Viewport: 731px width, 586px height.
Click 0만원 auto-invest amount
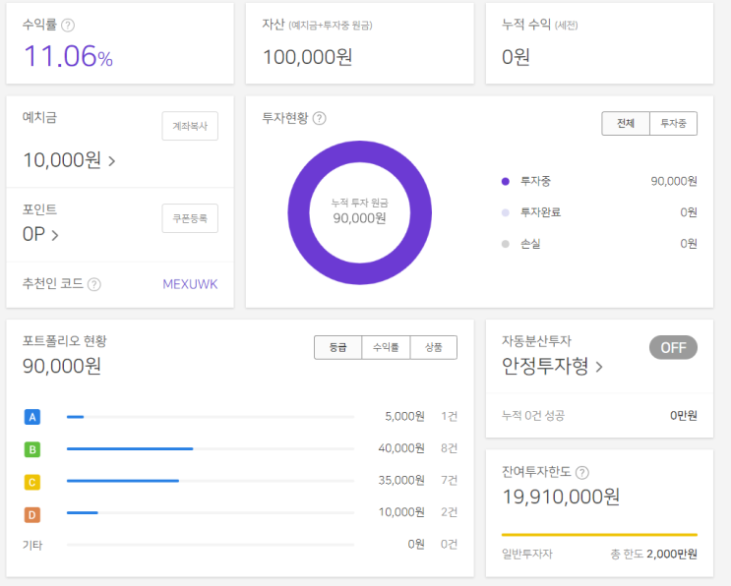pyautogui.click(x=684, y=416)
